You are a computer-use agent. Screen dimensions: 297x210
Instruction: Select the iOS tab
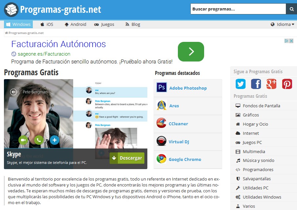(x=47, y=24)
